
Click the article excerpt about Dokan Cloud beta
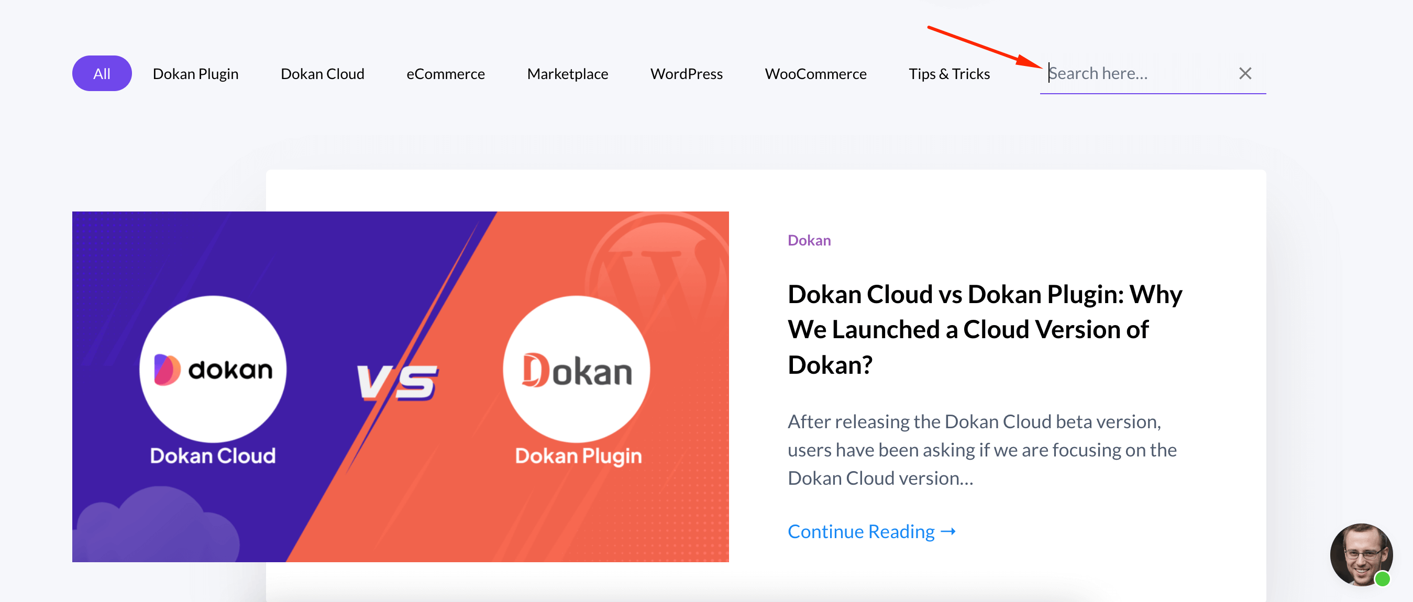(x=982, y=450)
